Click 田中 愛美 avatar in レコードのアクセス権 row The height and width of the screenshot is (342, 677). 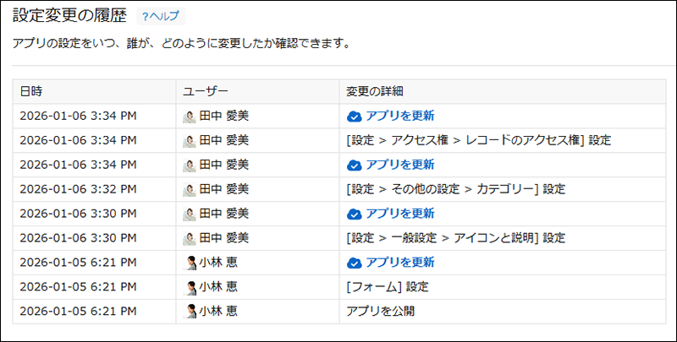(189, 141)
